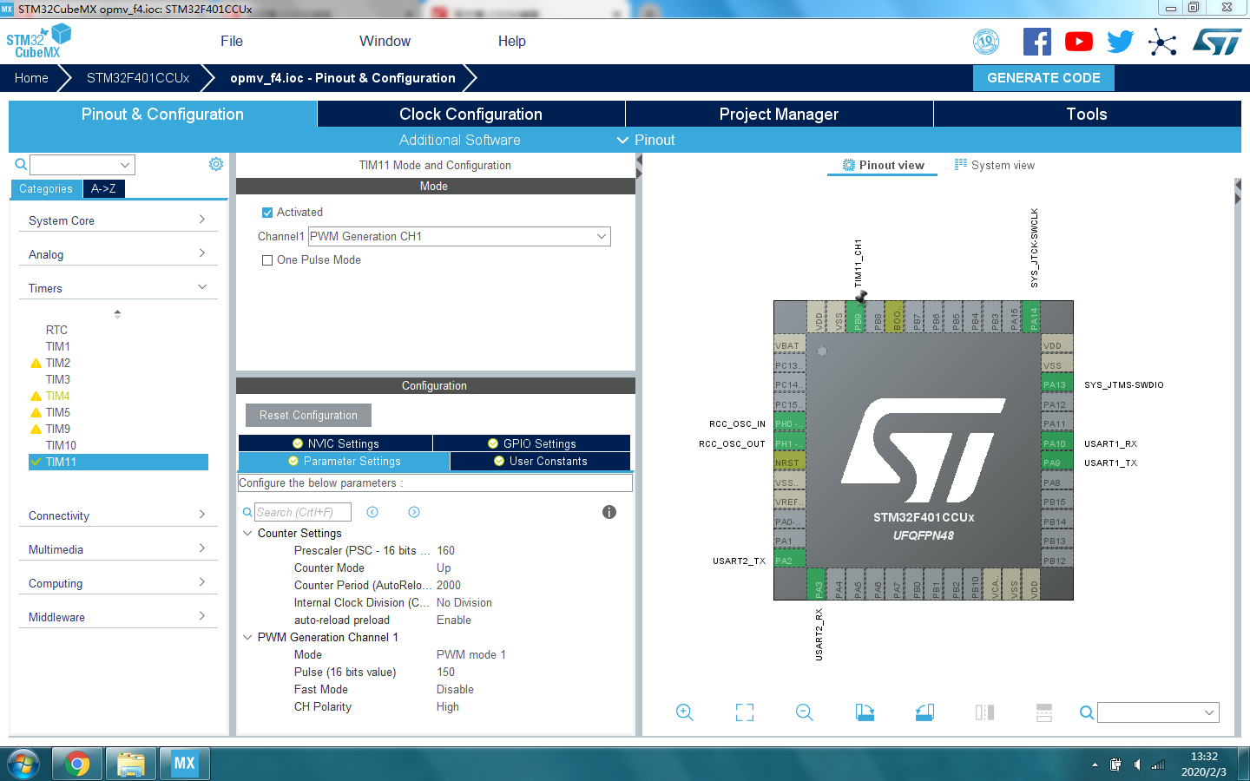Switch to System view

tap(995, 165)
